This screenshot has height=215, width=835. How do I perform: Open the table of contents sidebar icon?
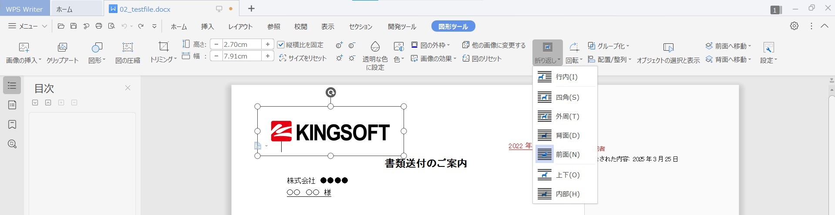pyautogui.click(x=12, y=86)
